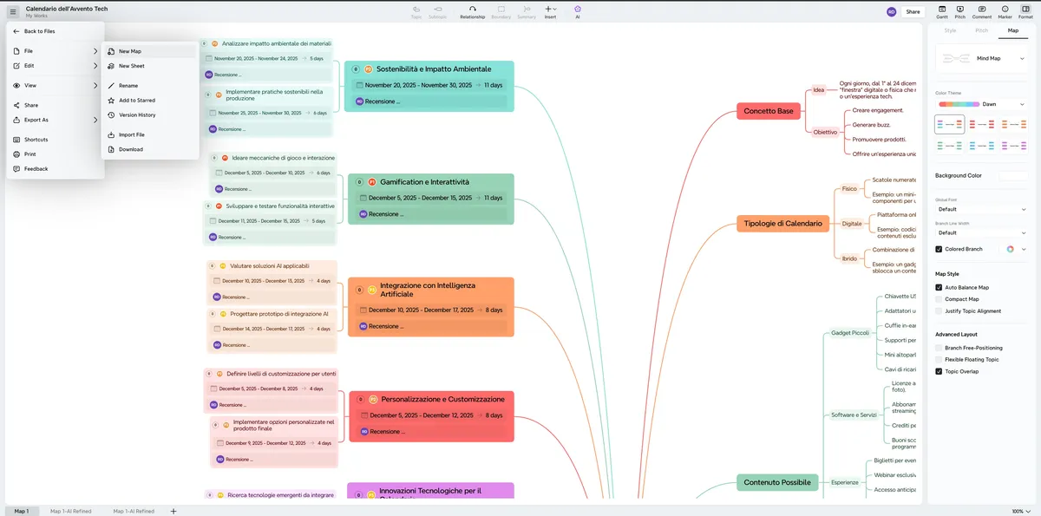
Task: Add a new sheet with the plus icon
Action: coord(173,511)
